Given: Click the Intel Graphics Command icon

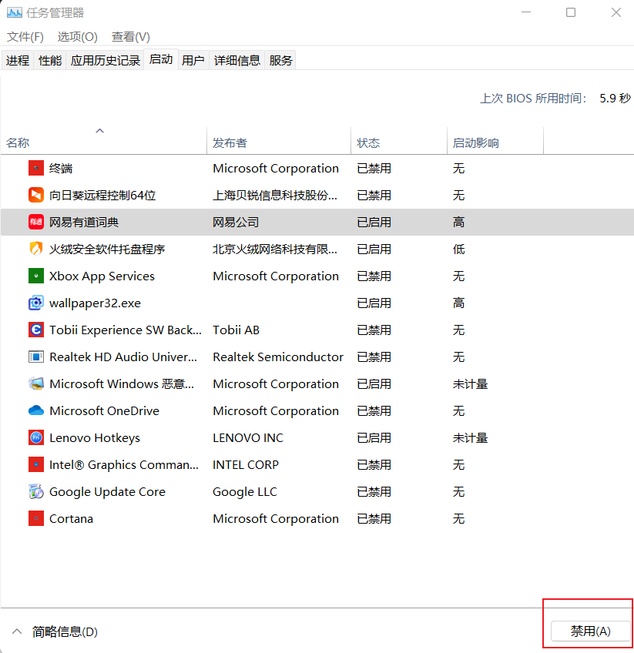Looking at the screenshot, I should point(36,464).
